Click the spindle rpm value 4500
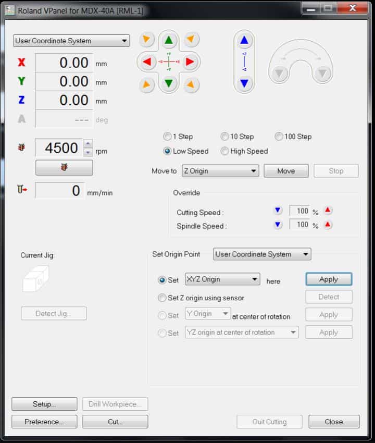 (59, 148)
